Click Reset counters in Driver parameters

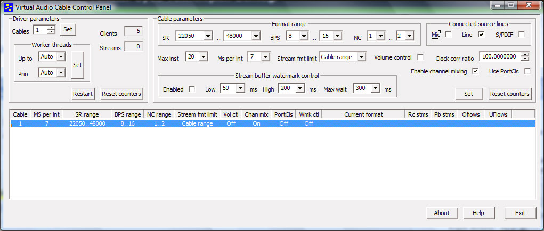tap(121, 94)
